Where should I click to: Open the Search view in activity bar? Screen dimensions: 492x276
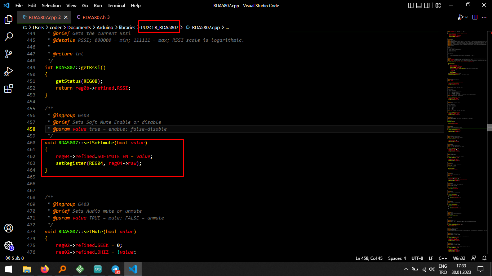9,37
